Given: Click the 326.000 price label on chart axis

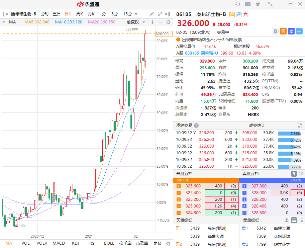Looking at the screenshot, I should [164, 34].
